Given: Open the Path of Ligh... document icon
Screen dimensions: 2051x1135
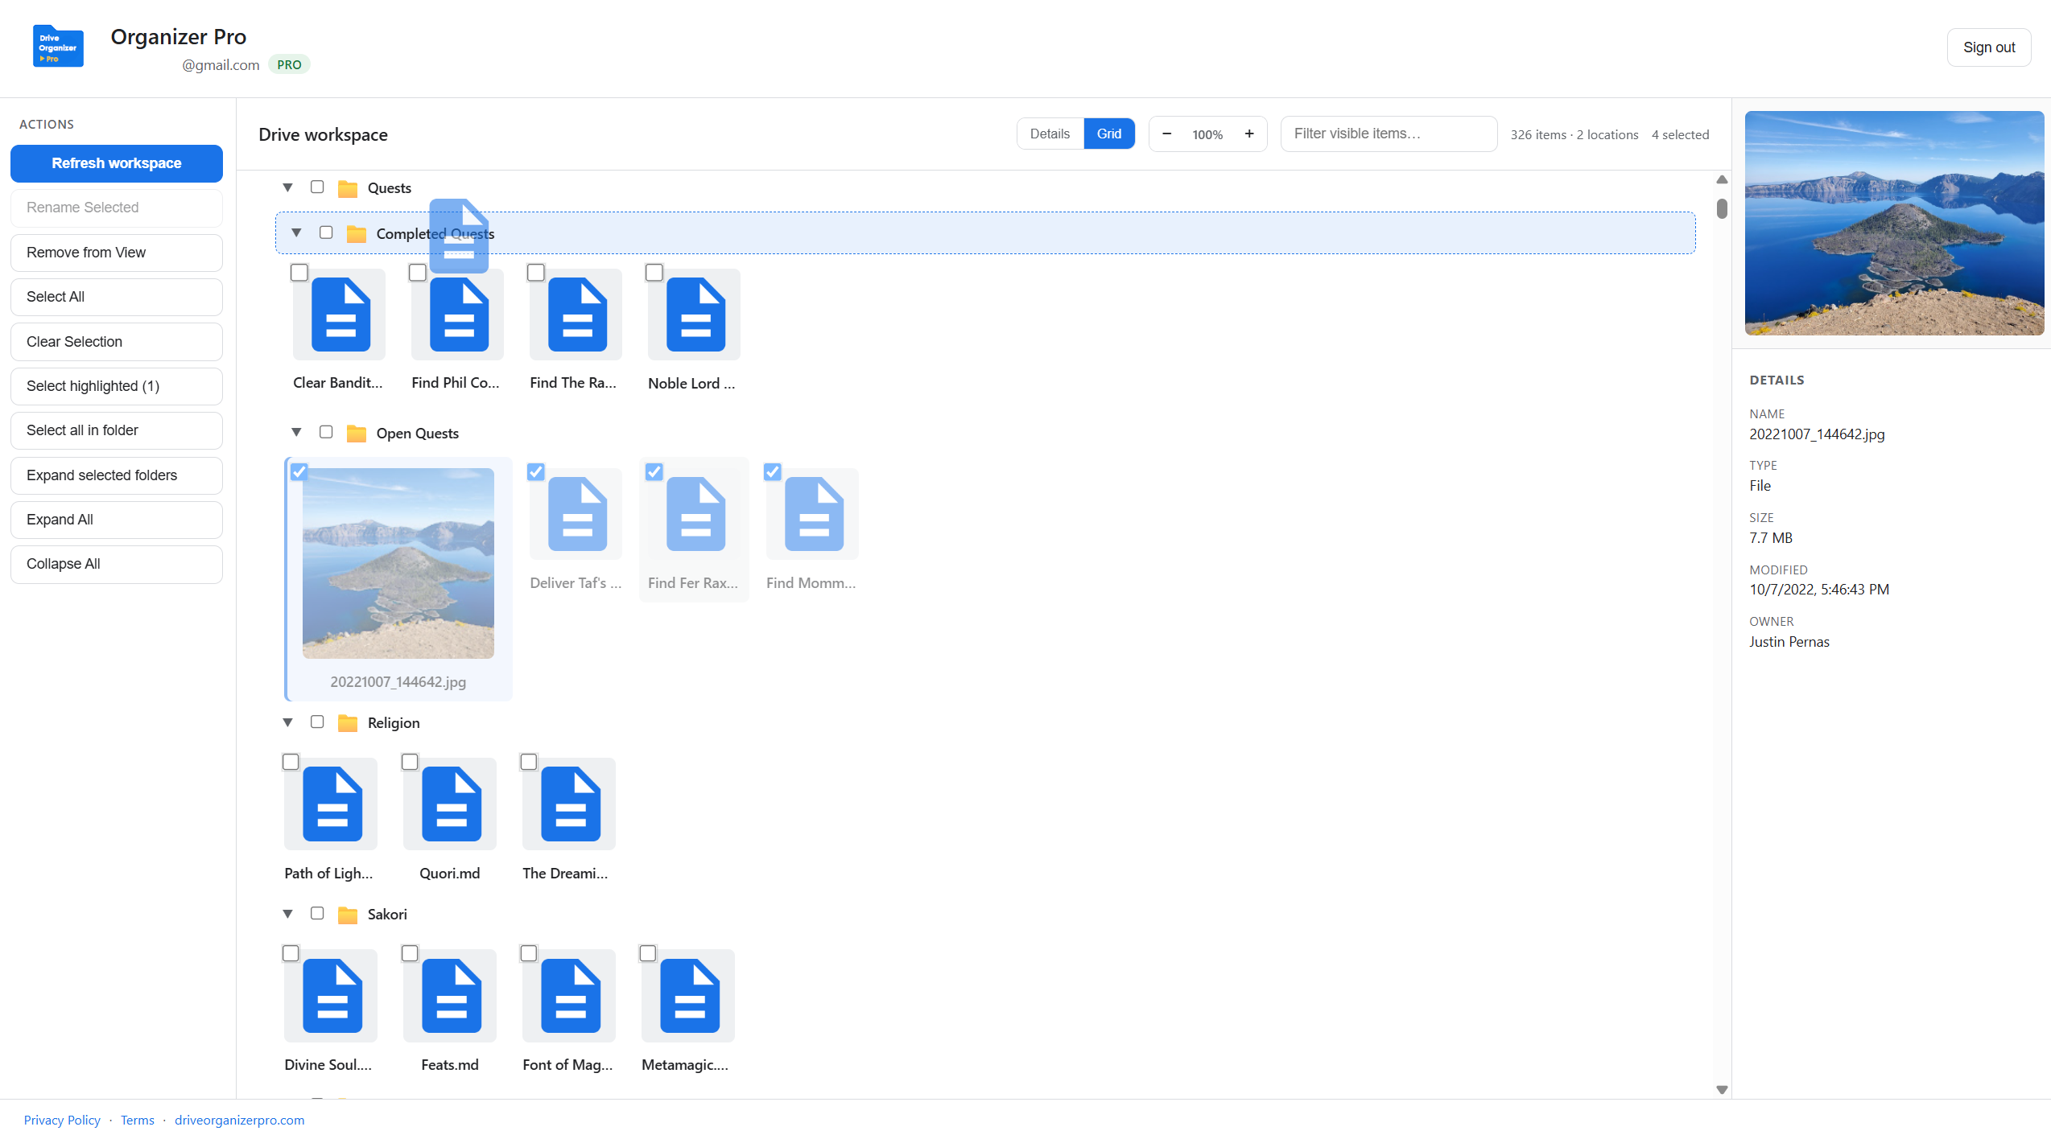Looking at the screenshot, I should (332, 804).
